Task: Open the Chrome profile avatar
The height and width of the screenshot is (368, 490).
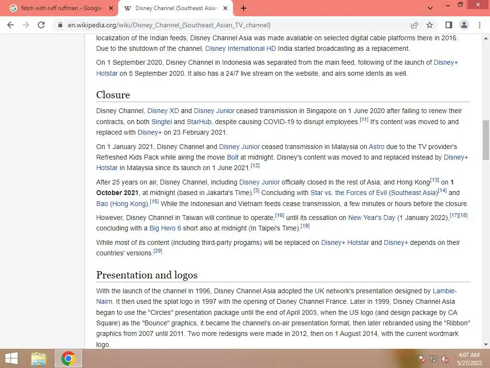Action: coord(464,25)
